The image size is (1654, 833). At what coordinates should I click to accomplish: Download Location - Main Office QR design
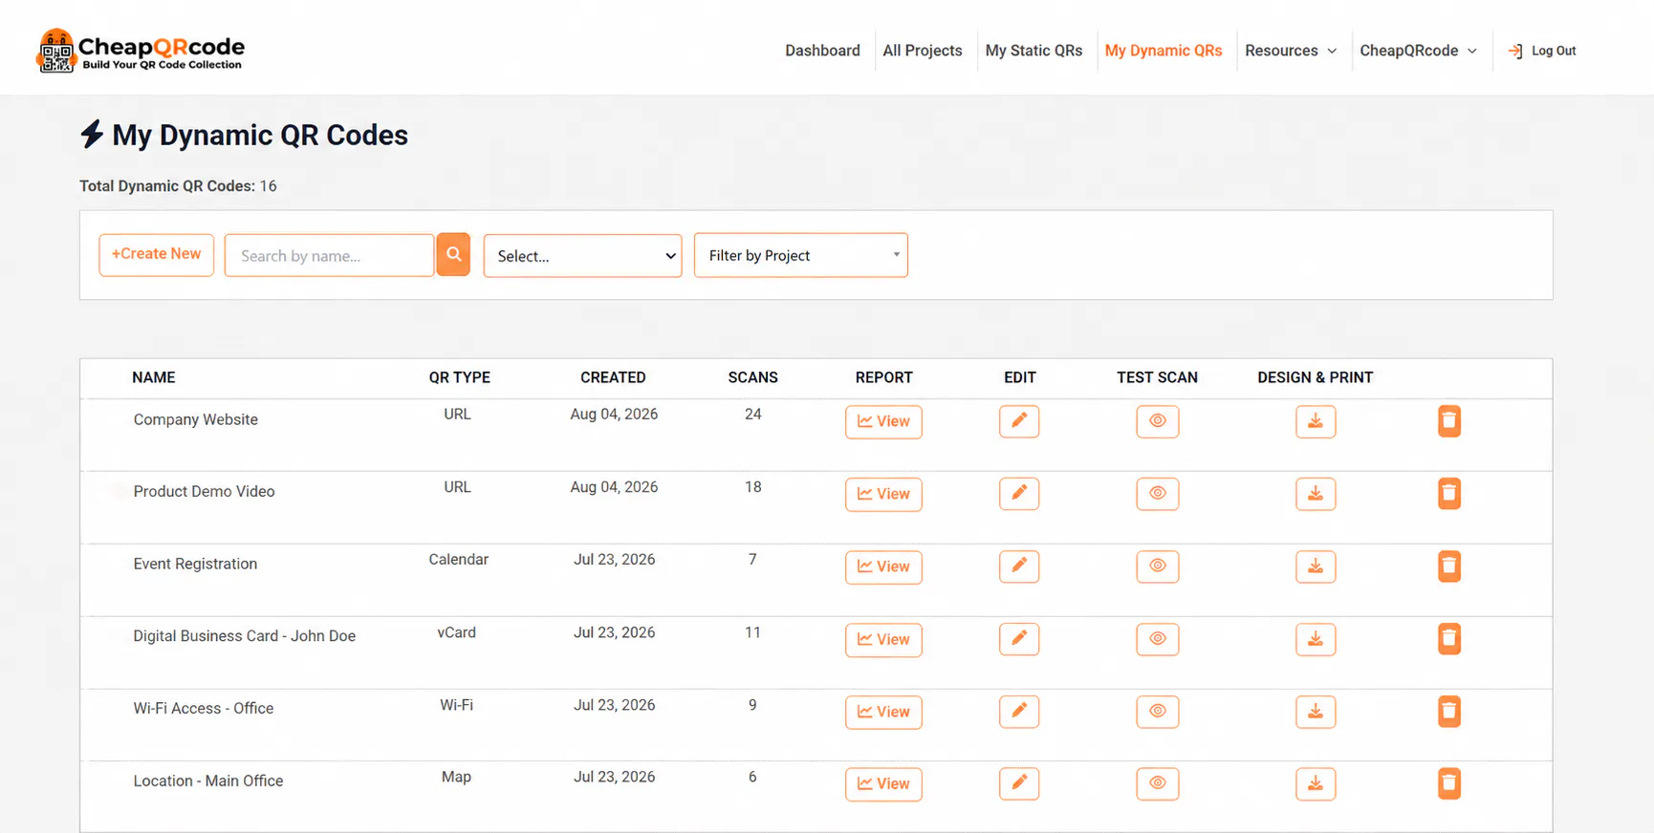click(x=1316, y=784)
